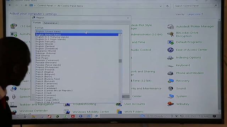Open AutoPlay icon
Viewport: 227px width, 127px height.
coord(14,34)
